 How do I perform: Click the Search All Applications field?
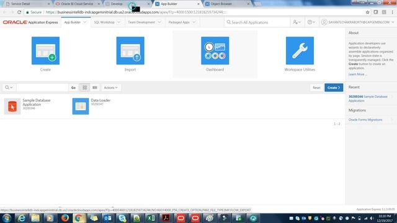click(257, 22)
